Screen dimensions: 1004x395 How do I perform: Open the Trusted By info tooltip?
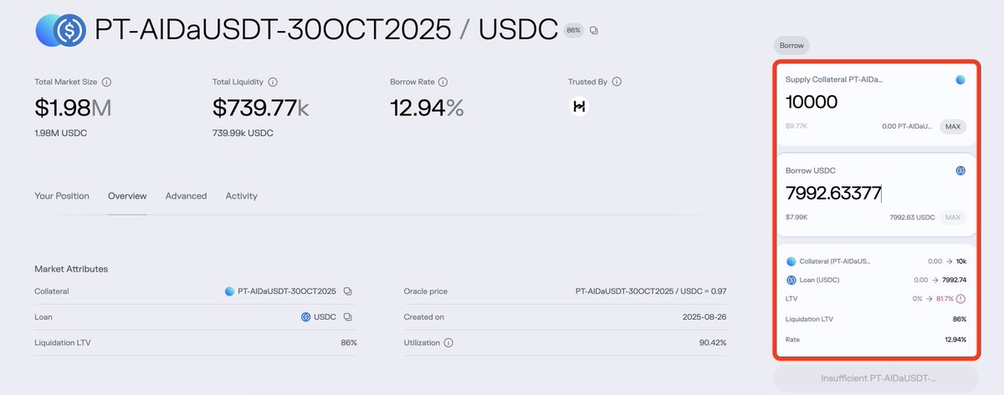click(617, 83)
